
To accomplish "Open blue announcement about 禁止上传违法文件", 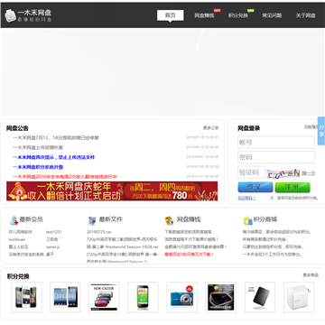I will [53, 157].
